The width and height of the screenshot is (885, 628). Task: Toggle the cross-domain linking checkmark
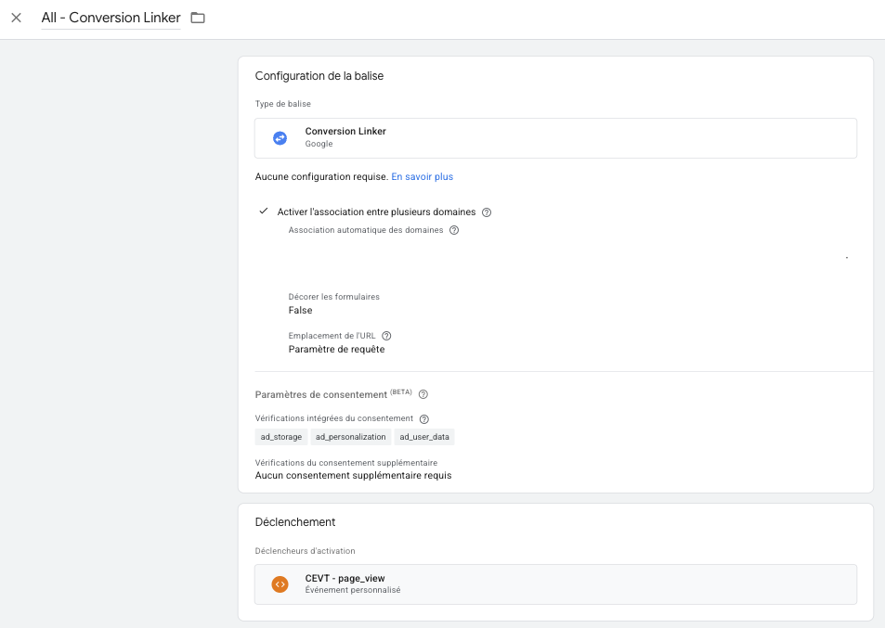point(264,211)
